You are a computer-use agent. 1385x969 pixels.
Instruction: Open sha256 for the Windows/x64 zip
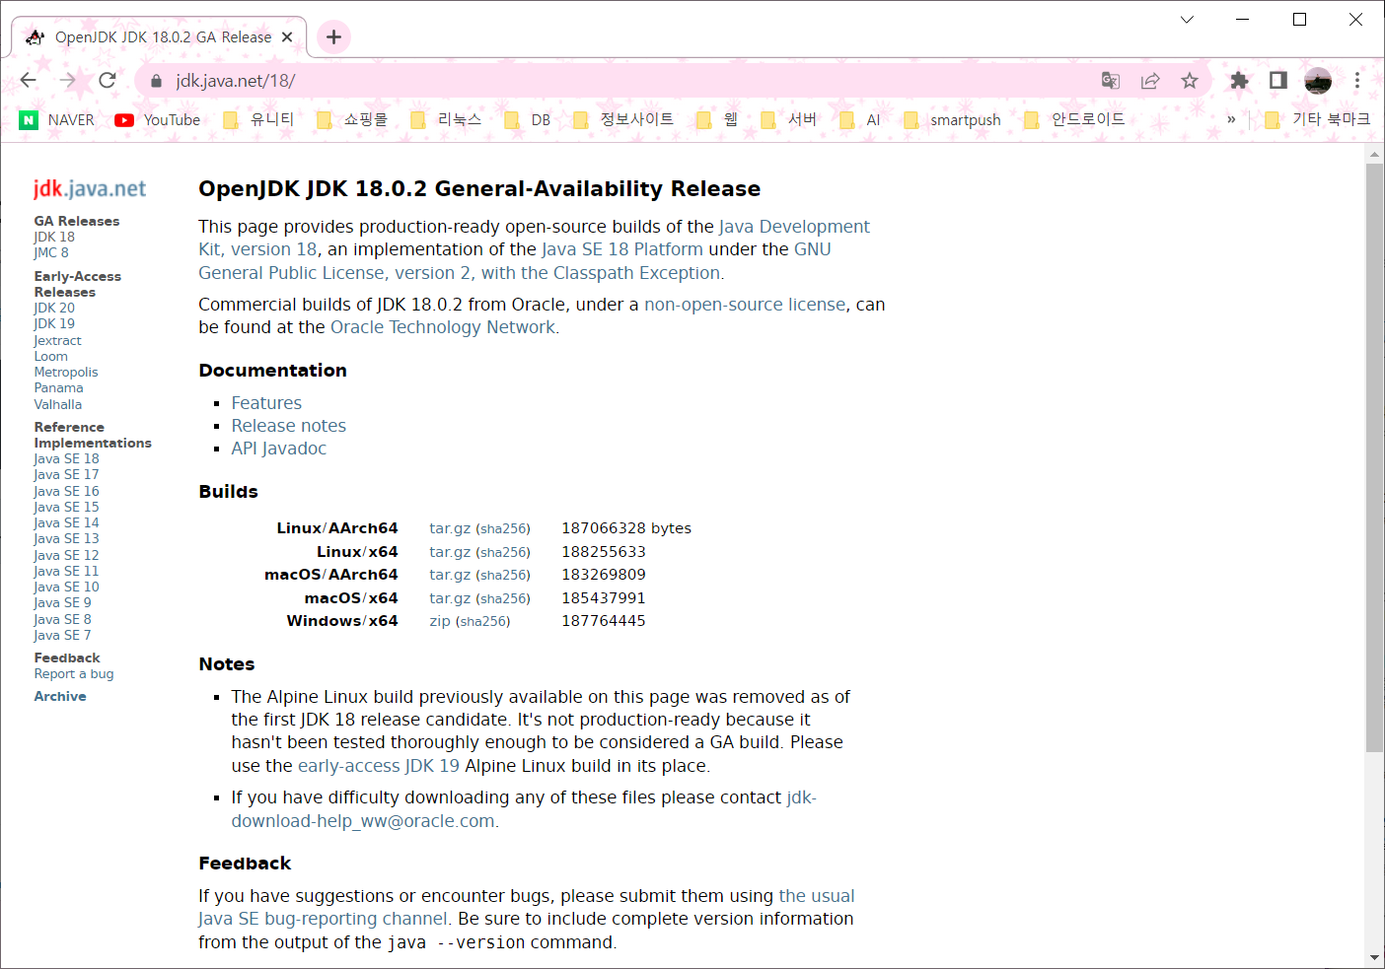(483, 621)
